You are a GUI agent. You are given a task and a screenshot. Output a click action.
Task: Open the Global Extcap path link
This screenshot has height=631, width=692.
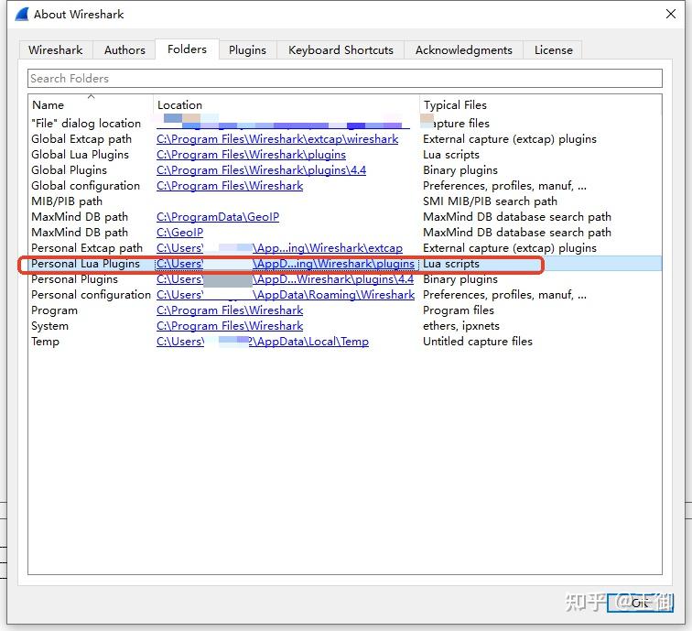[x=277, y=139]
